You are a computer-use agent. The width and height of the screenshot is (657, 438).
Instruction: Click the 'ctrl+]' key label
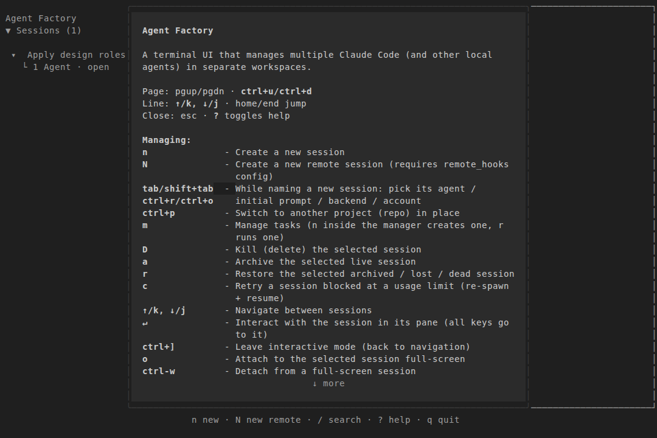pyautogui.click(x=158, y=347)
